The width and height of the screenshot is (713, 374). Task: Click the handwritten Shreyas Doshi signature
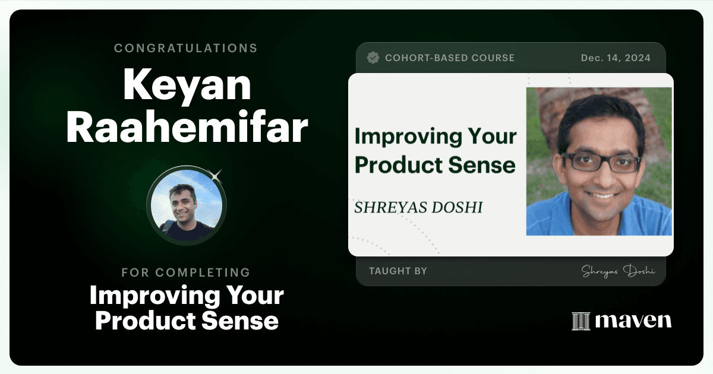click(x=617, y=271)
